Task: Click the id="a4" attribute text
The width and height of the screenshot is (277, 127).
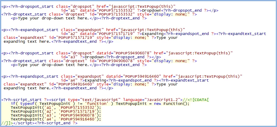Action: (x=69, y=80)
